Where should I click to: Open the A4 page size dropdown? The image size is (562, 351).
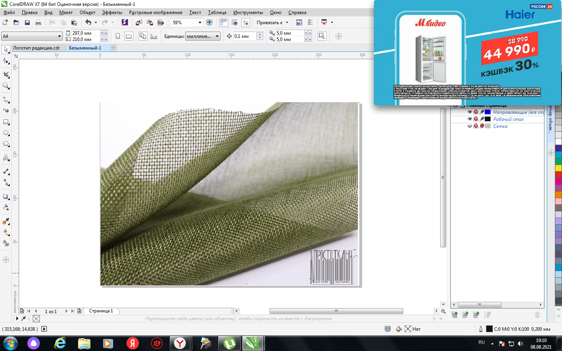point(59,36)
